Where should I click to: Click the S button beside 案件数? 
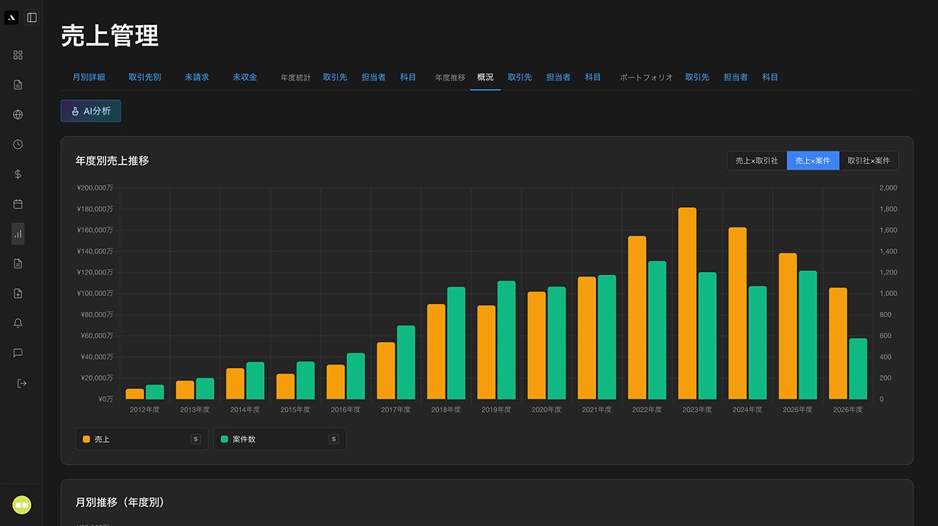(x=333, y=439)
